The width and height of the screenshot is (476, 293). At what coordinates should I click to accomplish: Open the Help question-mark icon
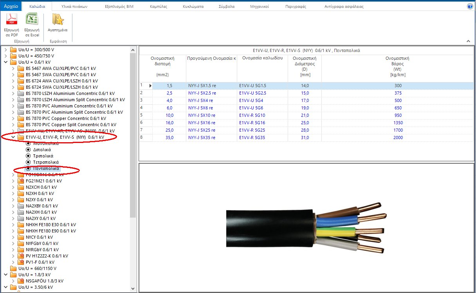[469, 6]
